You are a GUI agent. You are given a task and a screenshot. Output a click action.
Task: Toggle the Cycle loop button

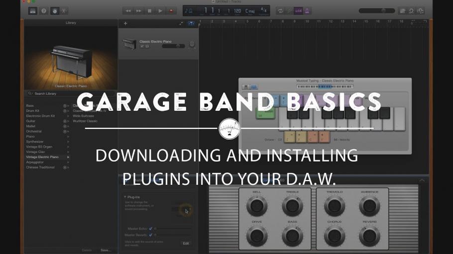280,11
